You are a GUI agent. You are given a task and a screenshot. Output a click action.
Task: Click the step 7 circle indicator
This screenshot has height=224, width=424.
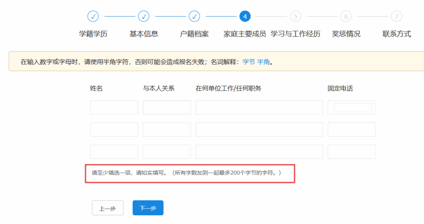click(x=396, y=17)
